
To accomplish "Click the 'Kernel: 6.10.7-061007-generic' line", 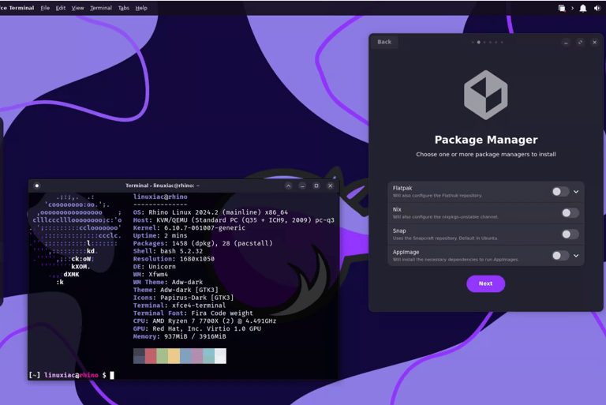I will tap(189, 228).
